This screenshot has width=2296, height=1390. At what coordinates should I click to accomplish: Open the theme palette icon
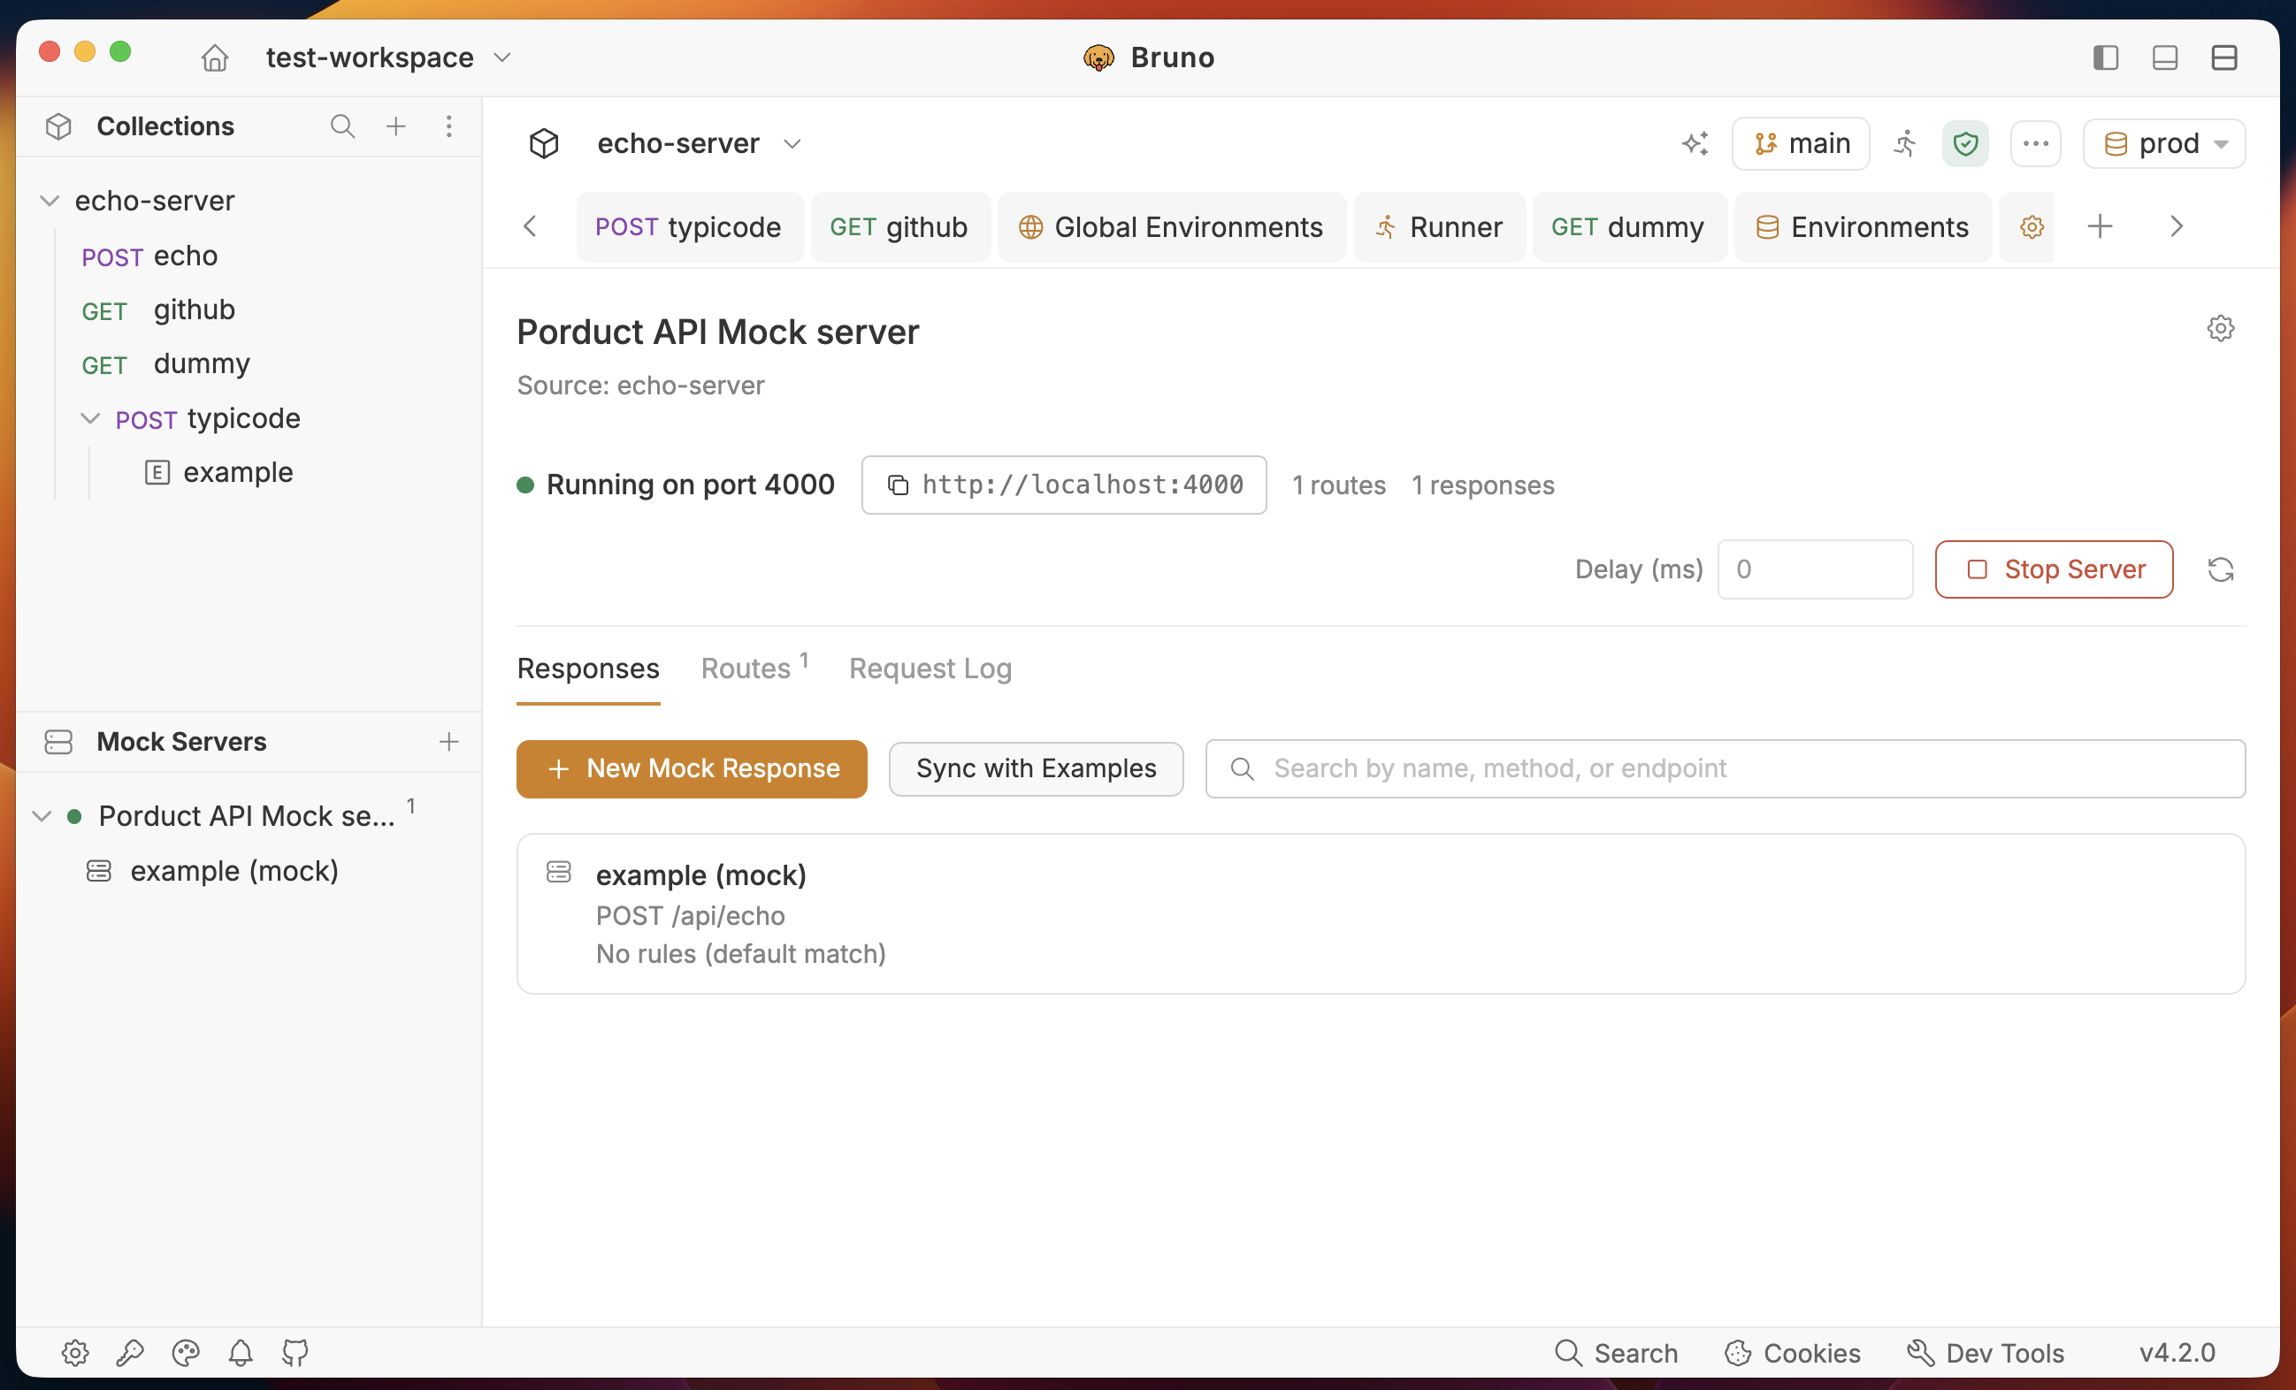coord(186,1353)
